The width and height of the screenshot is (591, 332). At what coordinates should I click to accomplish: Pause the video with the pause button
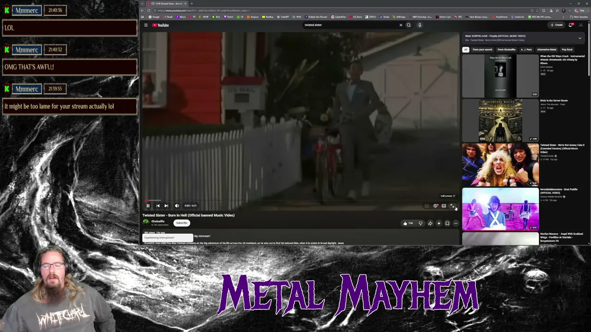(148, 206)
